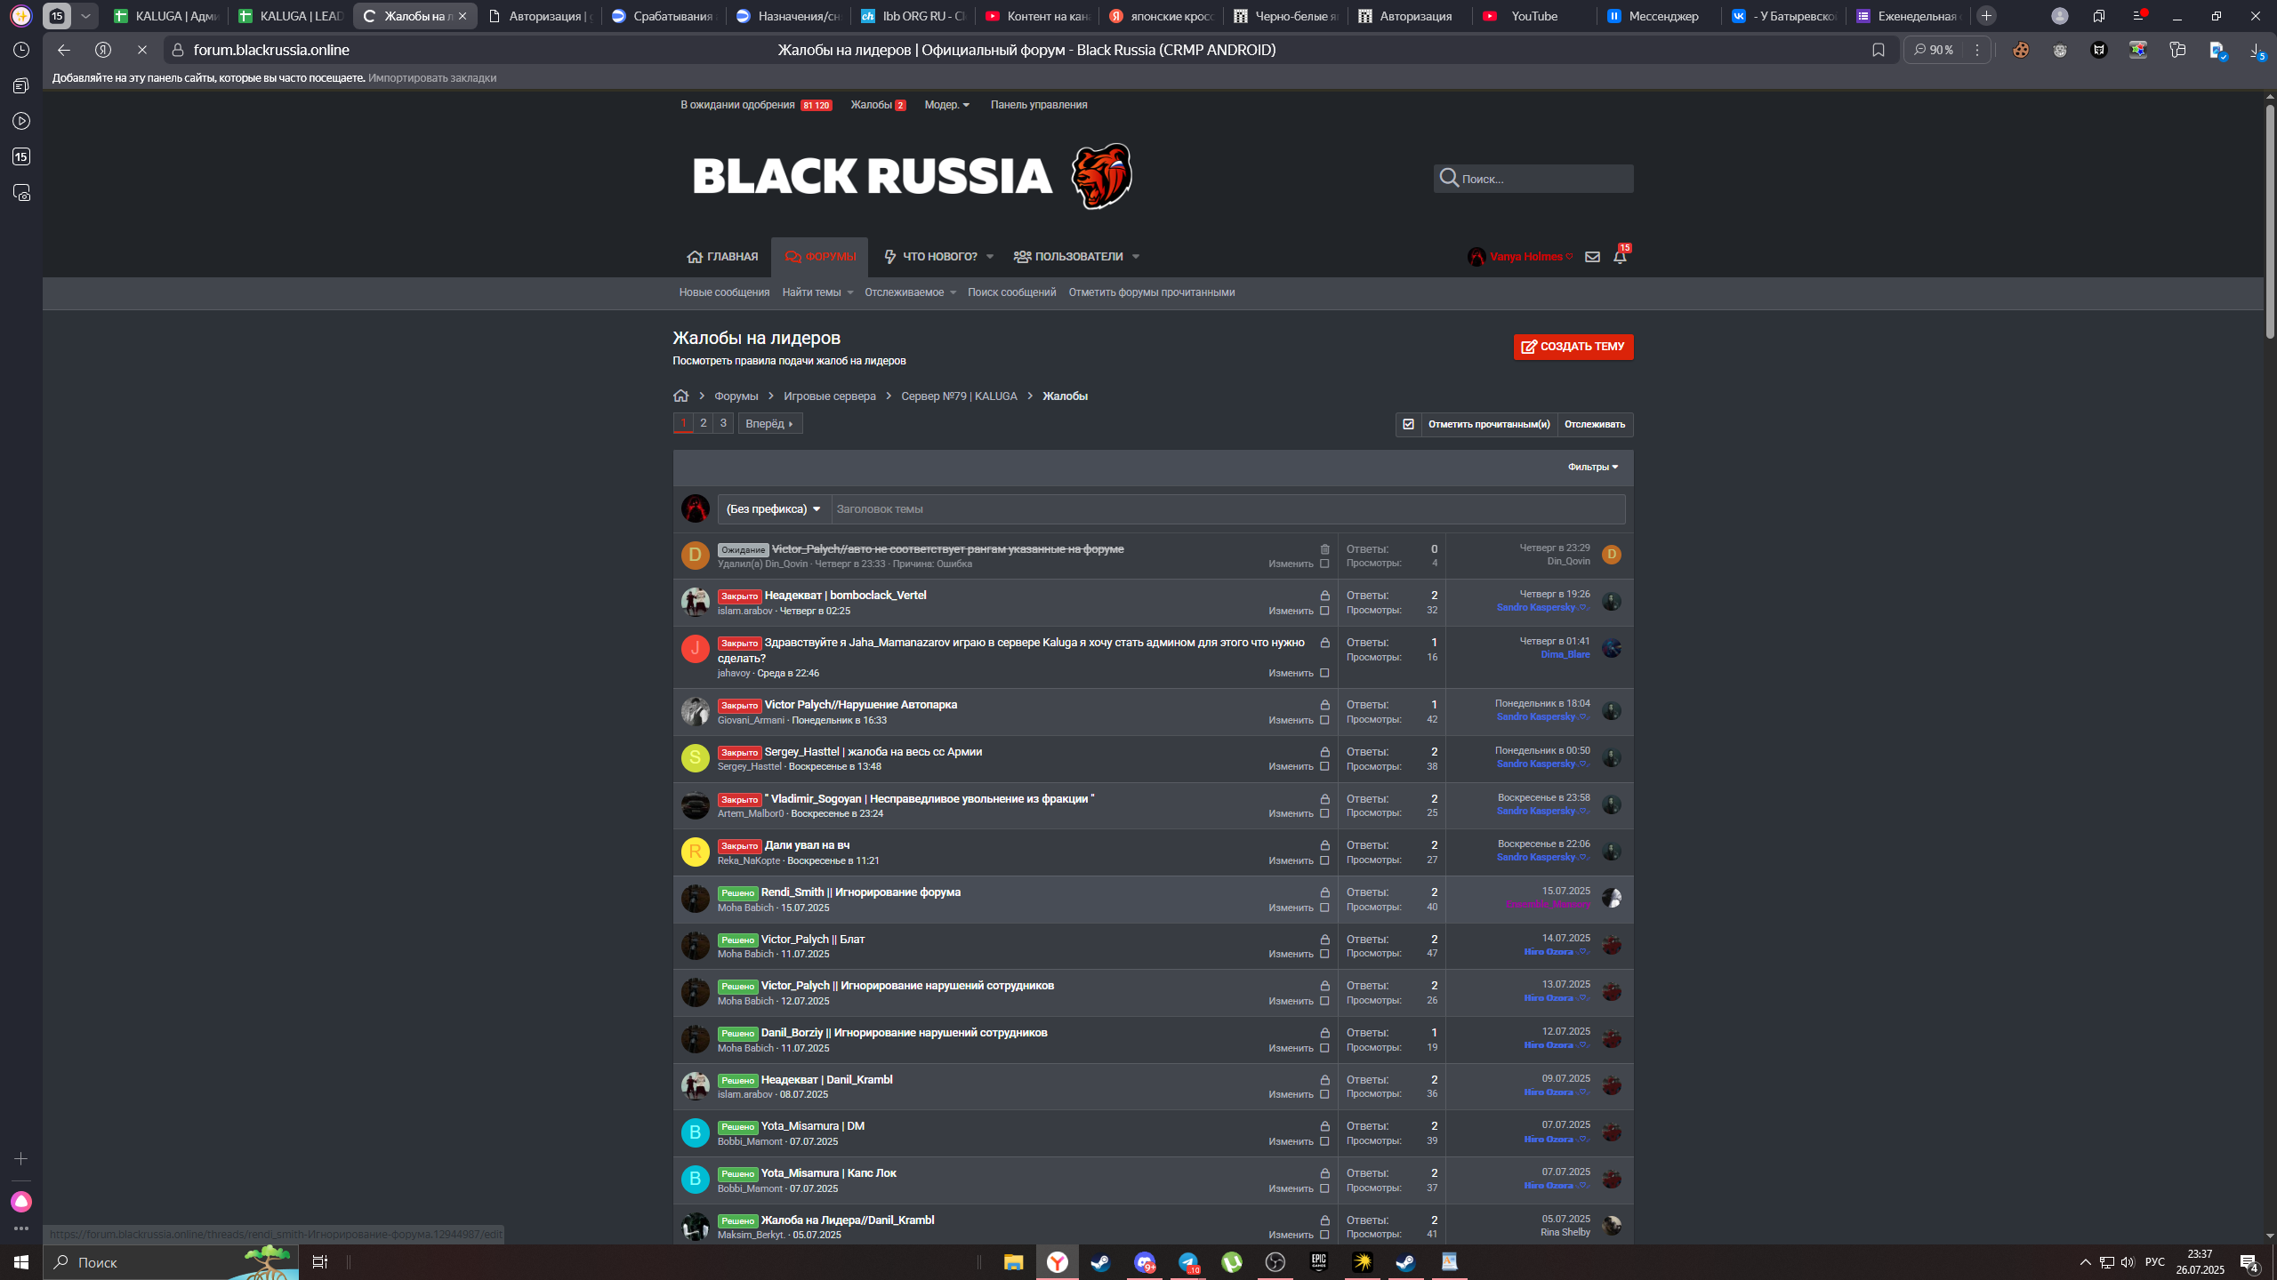
Task: Open browser history clock icon in sidebar
Action: (x=21, y=50)
